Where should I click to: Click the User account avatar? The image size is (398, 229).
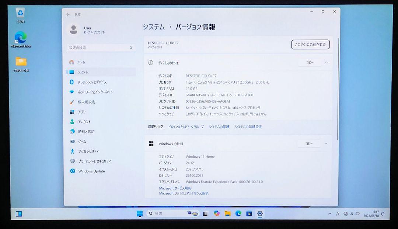click(x=74, y=30)
